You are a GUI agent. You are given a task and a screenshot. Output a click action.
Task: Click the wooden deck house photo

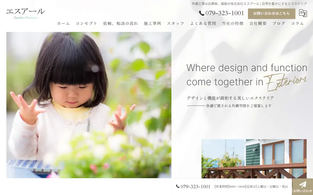tap(254, 158)
